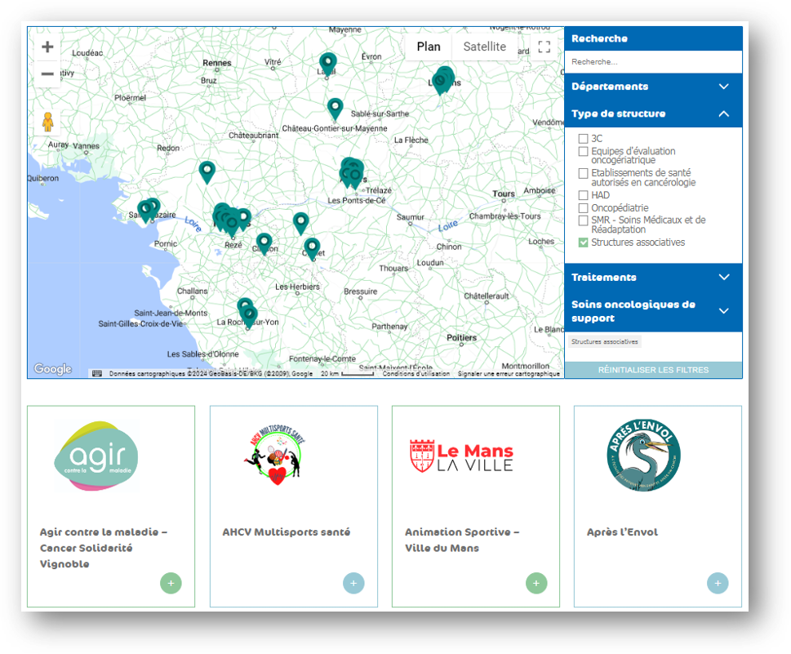The height and width of the screenshot is (654, 791).
Task: Click the marker cluster near Angers
Action: point(352,173)
